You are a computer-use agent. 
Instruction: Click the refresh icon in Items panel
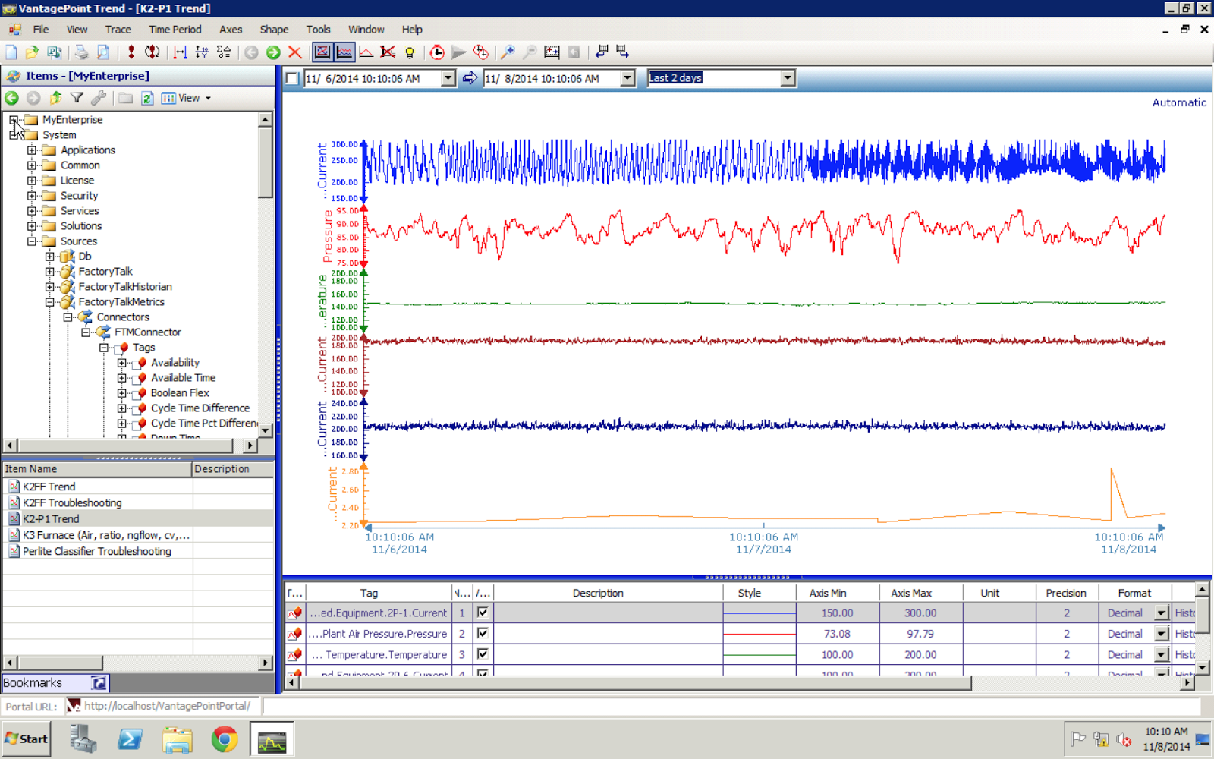click(x=147, y=98)
